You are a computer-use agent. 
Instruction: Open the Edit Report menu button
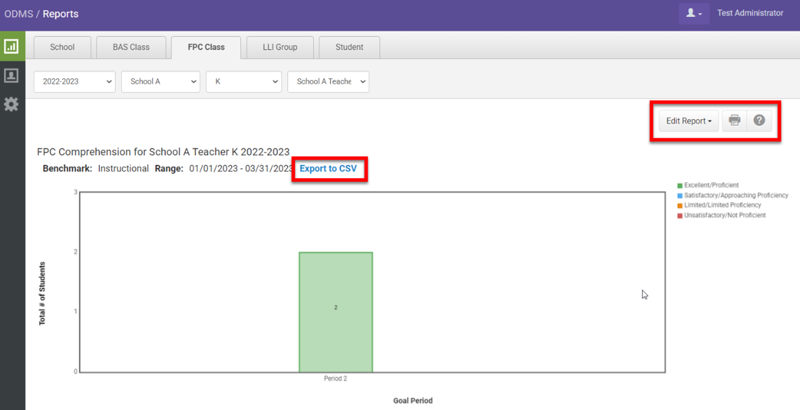click(689, 121)
